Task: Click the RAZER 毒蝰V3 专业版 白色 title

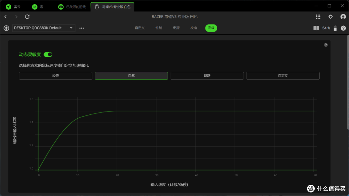Action: tap(174, 17)
